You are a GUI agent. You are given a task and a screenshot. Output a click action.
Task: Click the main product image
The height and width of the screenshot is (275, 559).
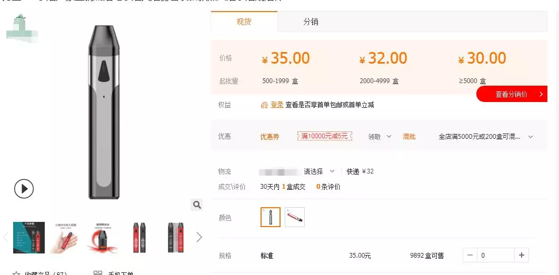104,112
